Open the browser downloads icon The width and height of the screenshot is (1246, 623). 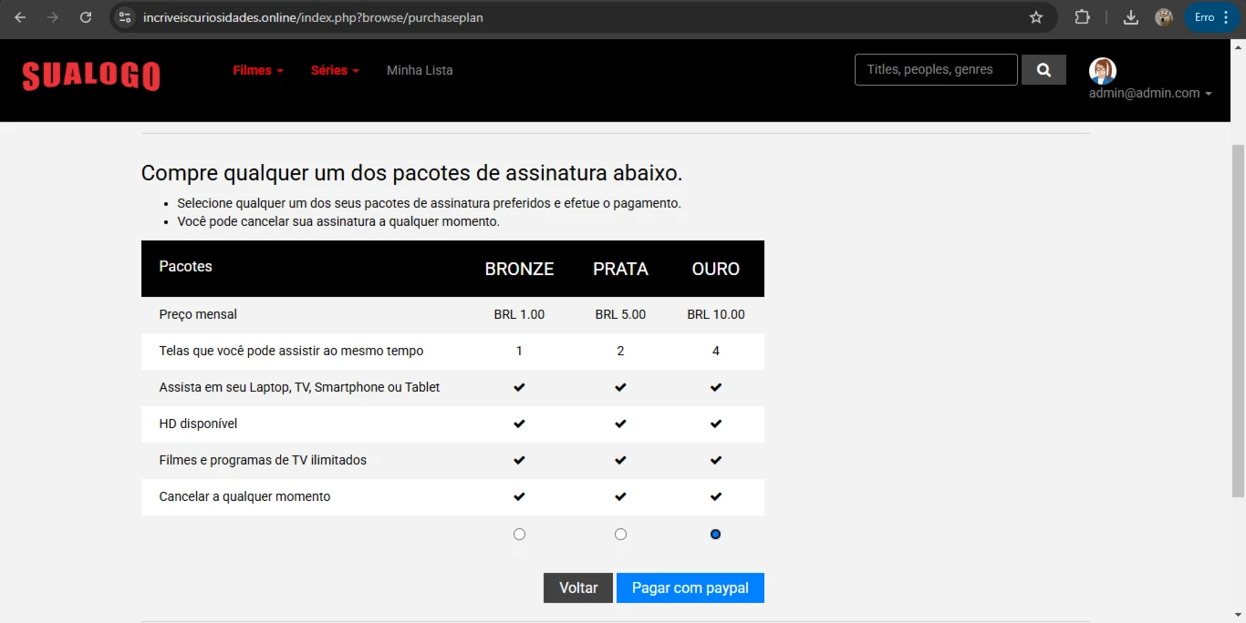coord(1130,17)
